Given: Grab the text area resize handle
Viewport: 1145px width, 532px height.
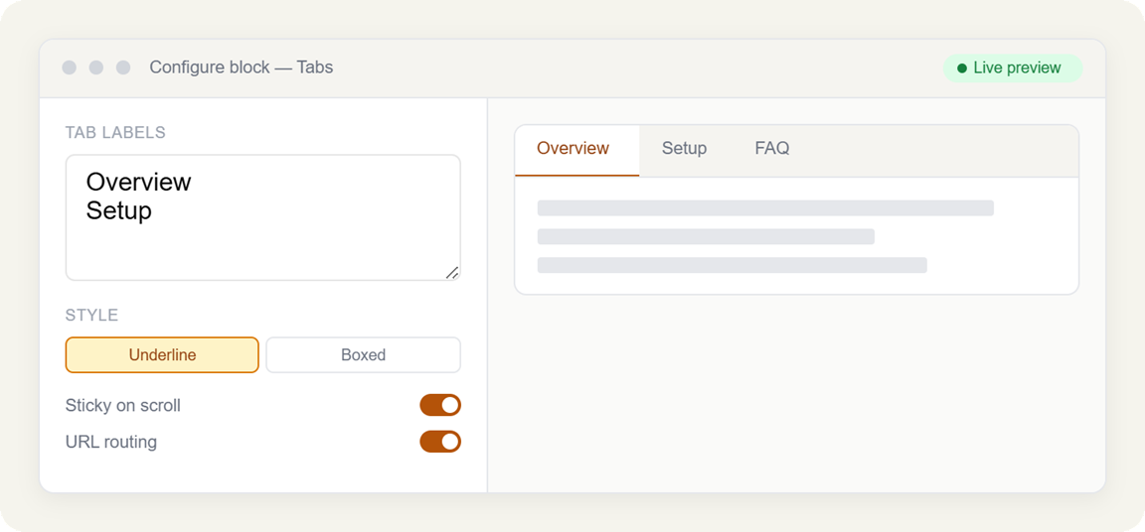Looking at the screenshot, I should click(x=453, y=273).
